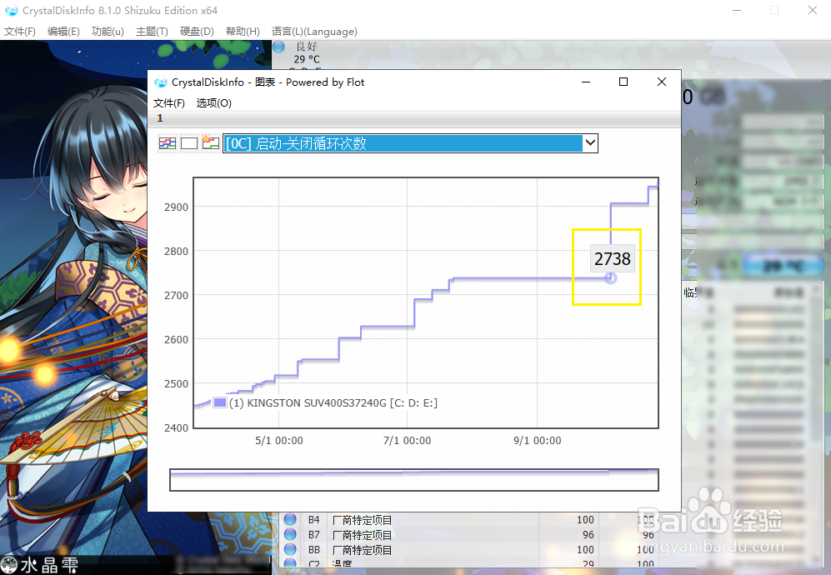Image resolution: width=831 pixels, height=575 pixels.
Task: Open the 语言(L)(Language) menu
Action: coord(314,32)
